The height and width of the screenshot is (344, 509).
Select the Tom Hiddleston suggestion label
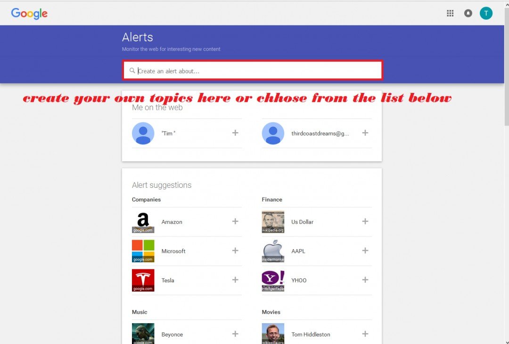pos(311,334)
